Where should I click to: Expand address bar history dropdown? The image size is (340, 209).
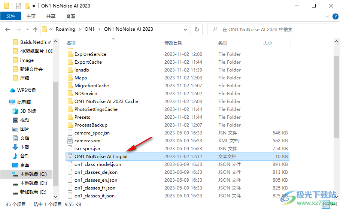coord(185,30)
